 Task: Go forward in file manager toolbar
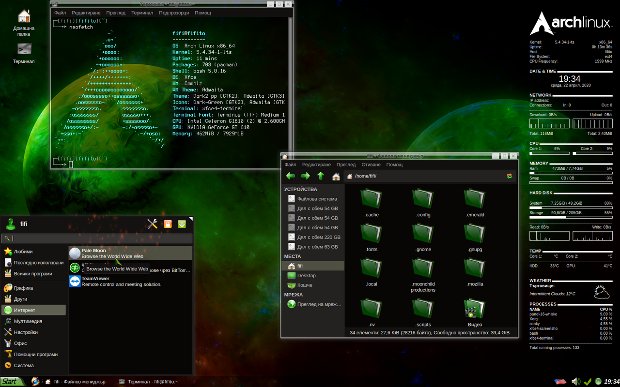click(305, 176)
